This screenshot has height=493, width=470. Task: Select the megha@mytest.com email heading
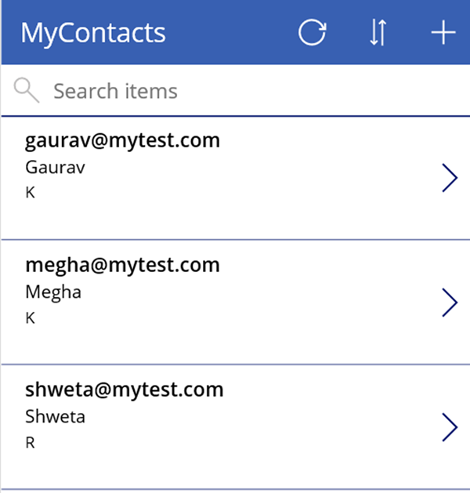[122, 266]
